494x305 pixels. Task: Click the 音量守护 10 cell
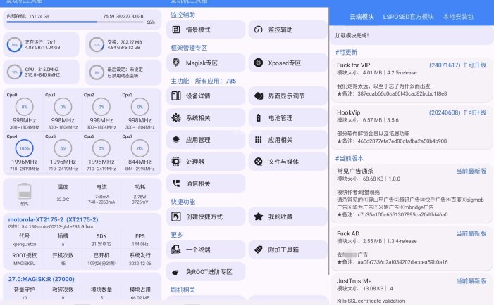[24, 293]
